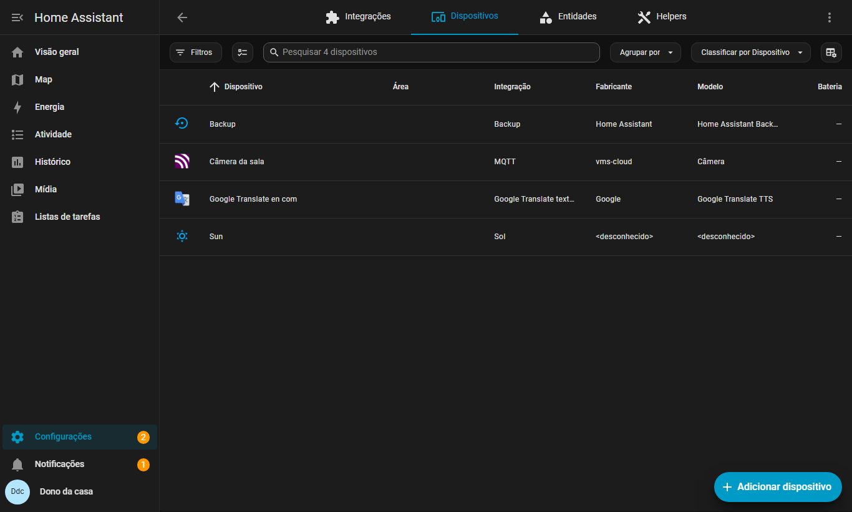The height and width of the screenshot is (512, 852).
Task: Sort by the Área column header
Action: [400, 87]
